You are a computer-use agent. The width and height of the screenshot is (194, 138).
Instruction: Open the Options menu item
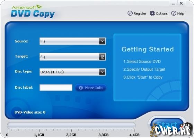[x=159, y=13]
